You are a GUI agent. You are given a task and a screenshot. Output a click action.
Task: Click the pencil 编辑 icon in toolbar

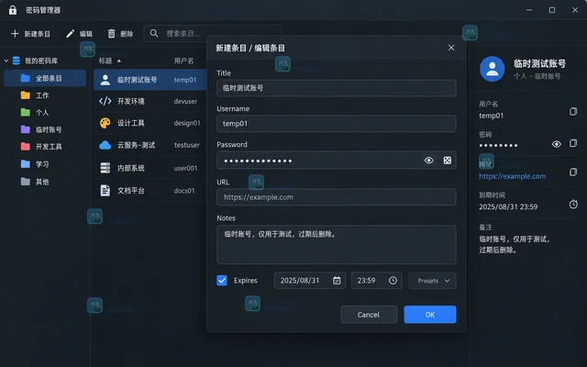70,34
